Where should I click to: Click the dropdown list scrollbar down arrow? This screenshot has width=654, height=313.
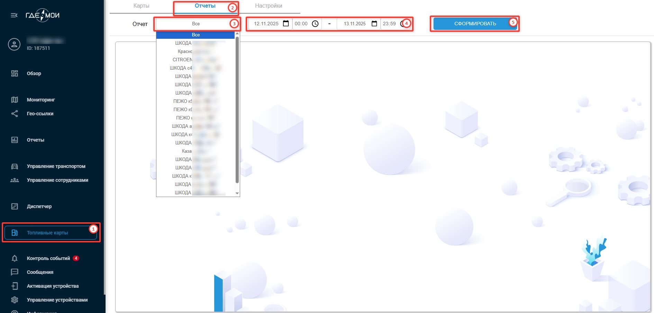pos(237,193)
